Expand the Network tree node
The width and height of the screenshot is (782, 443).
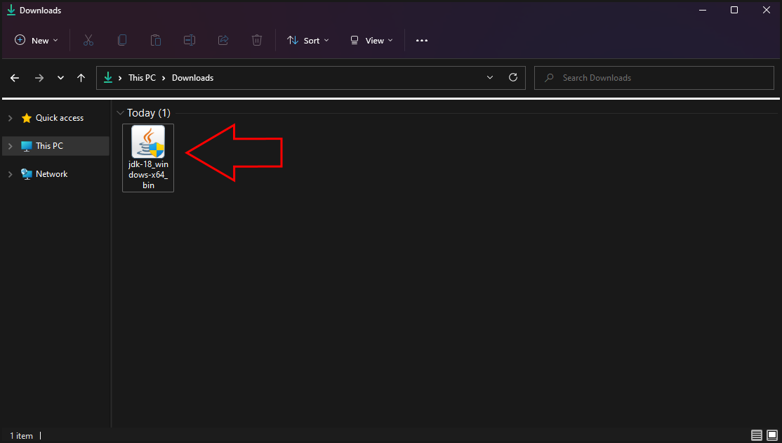(11, 174)
